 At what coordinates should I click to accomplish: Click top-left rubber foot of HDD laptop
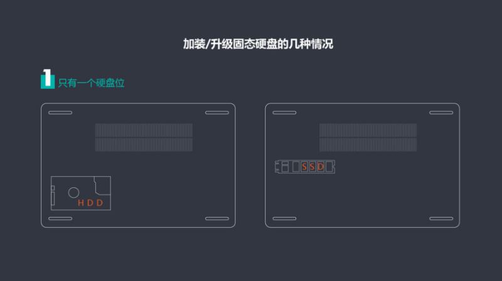pyautogui.click(x=60, y=113)
